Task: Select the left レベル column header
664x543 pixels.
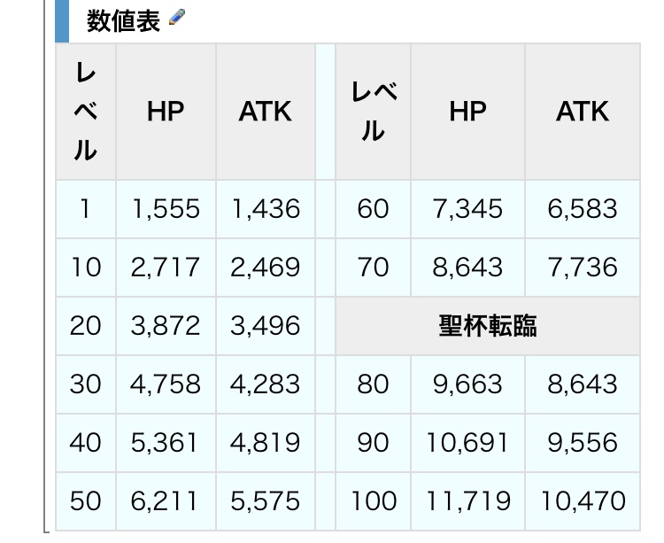Action: tap(85, 112)
